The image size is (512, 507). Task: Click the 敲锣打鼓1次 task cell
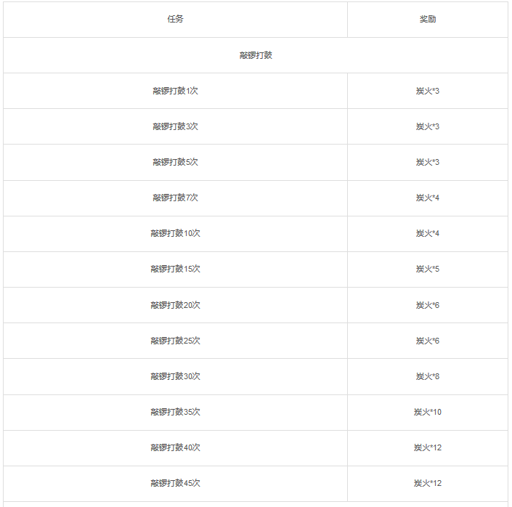[x=175, y=91]
